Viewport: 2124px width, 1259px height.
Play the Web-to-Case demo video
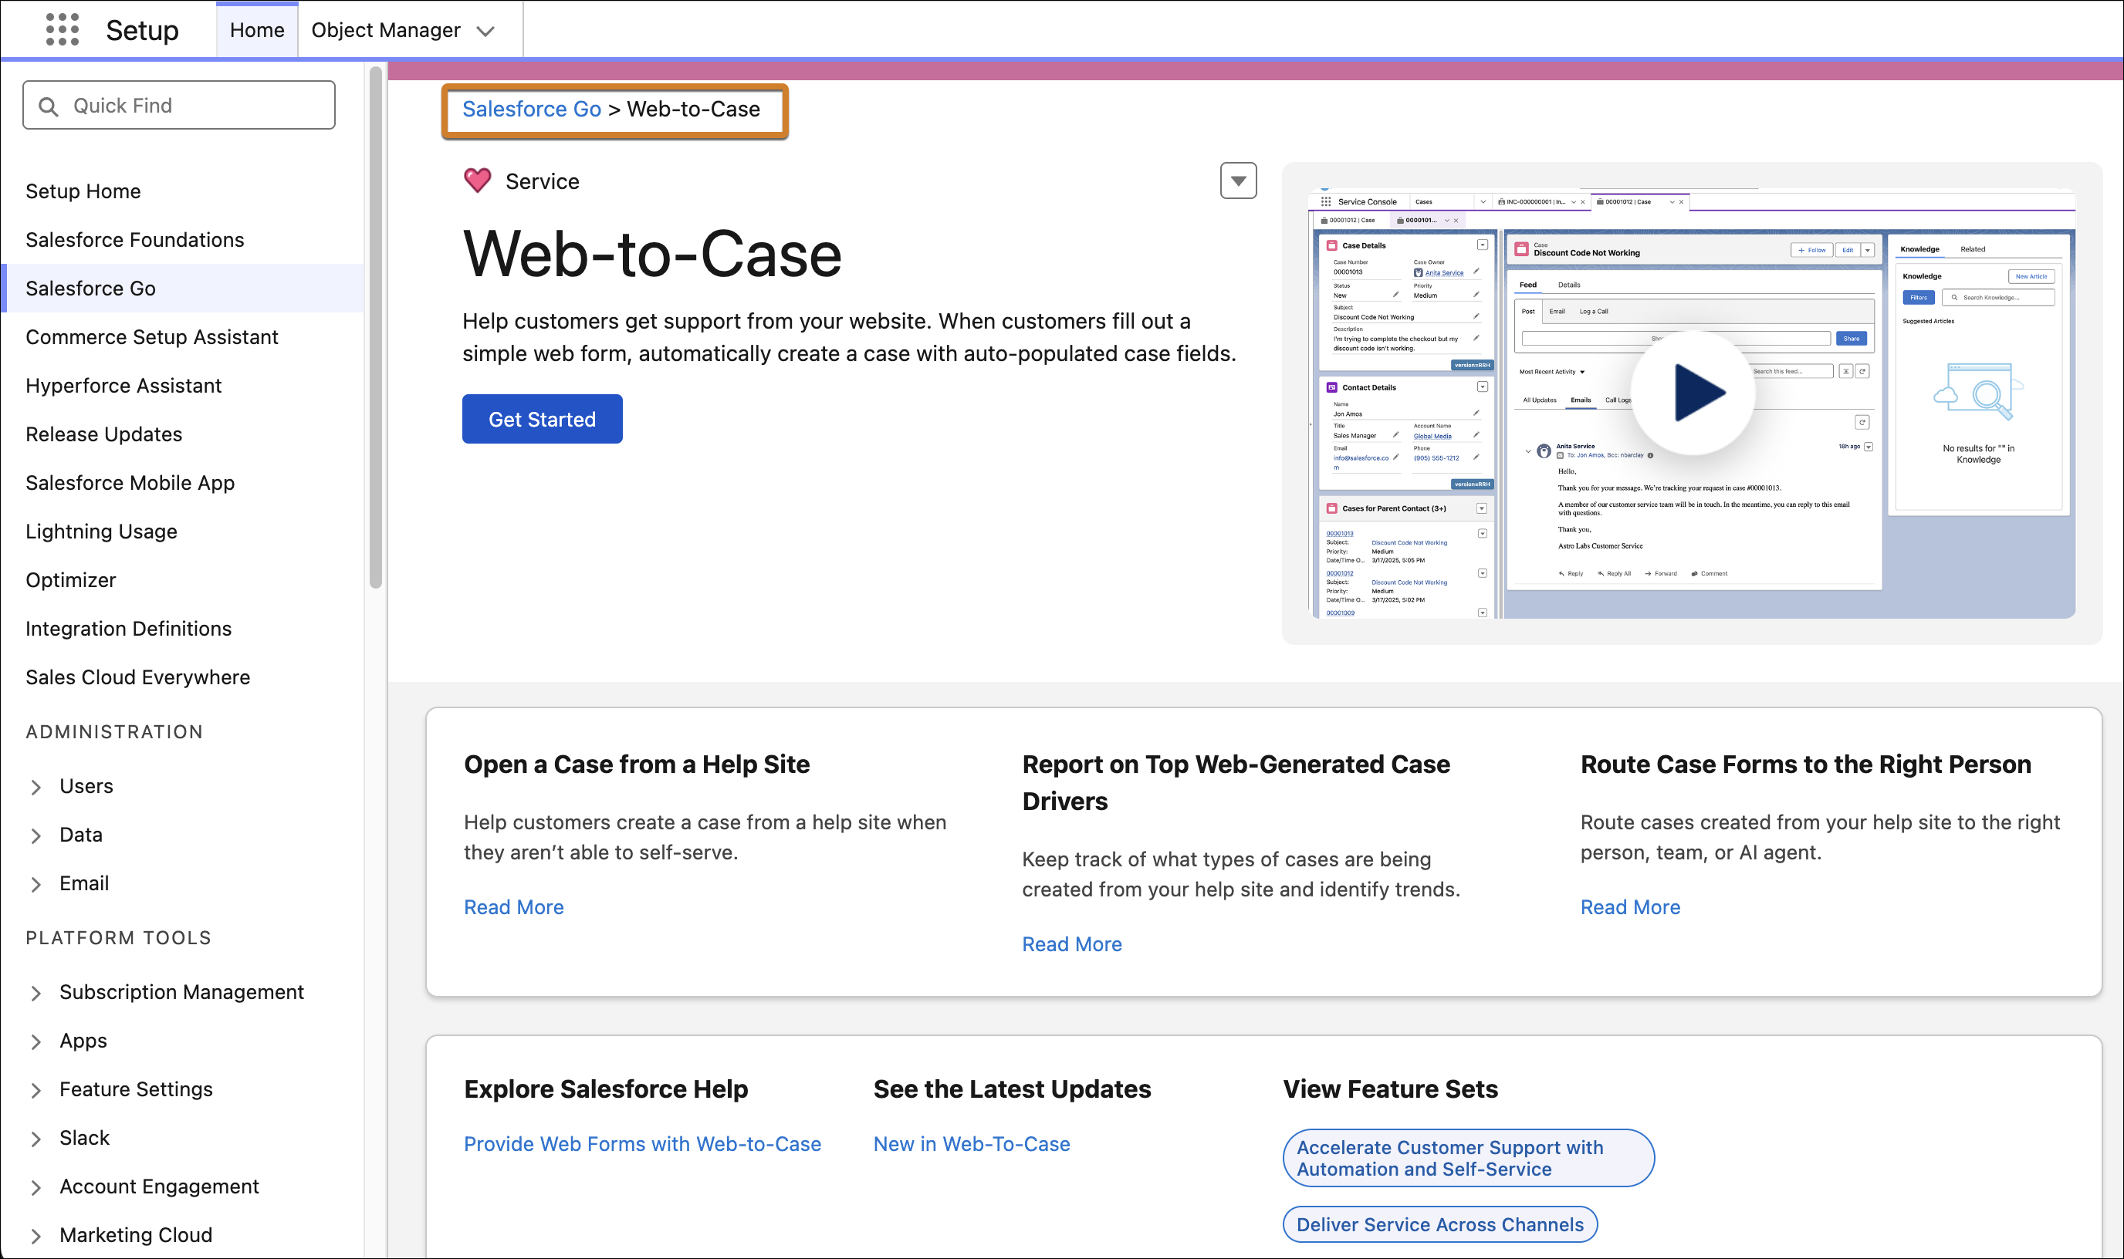pos(1693,393)
